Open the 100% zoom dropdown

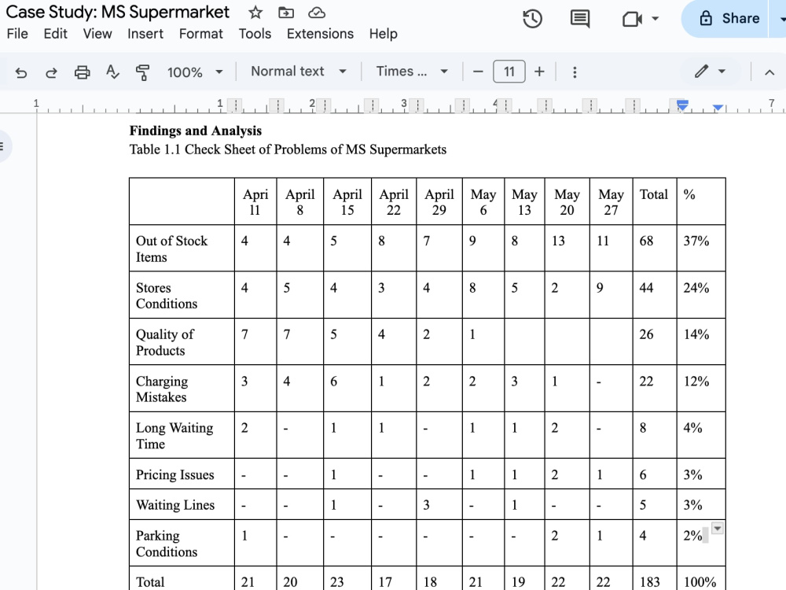click(x=195, y=72)
